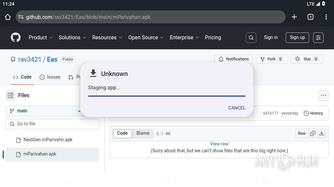Screen dimensions: 334x187
Task: Open commit History link
Action: (313, 113)
